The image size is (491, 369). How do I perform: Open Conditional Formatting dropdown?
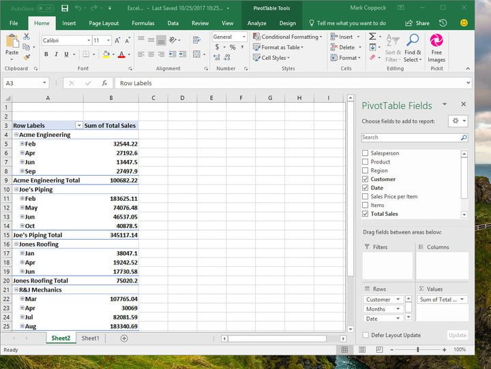coord(291,37)
